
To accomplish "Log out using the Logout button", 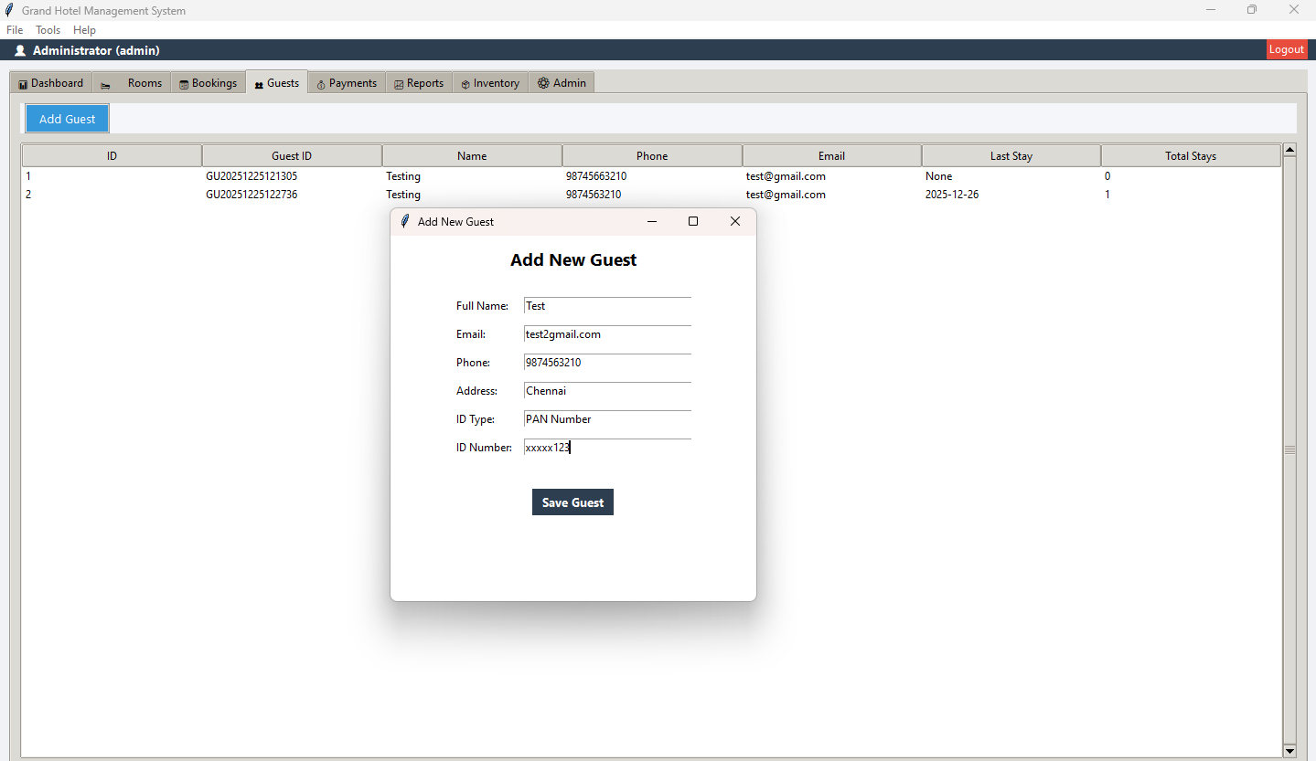I will (1286, 49).
